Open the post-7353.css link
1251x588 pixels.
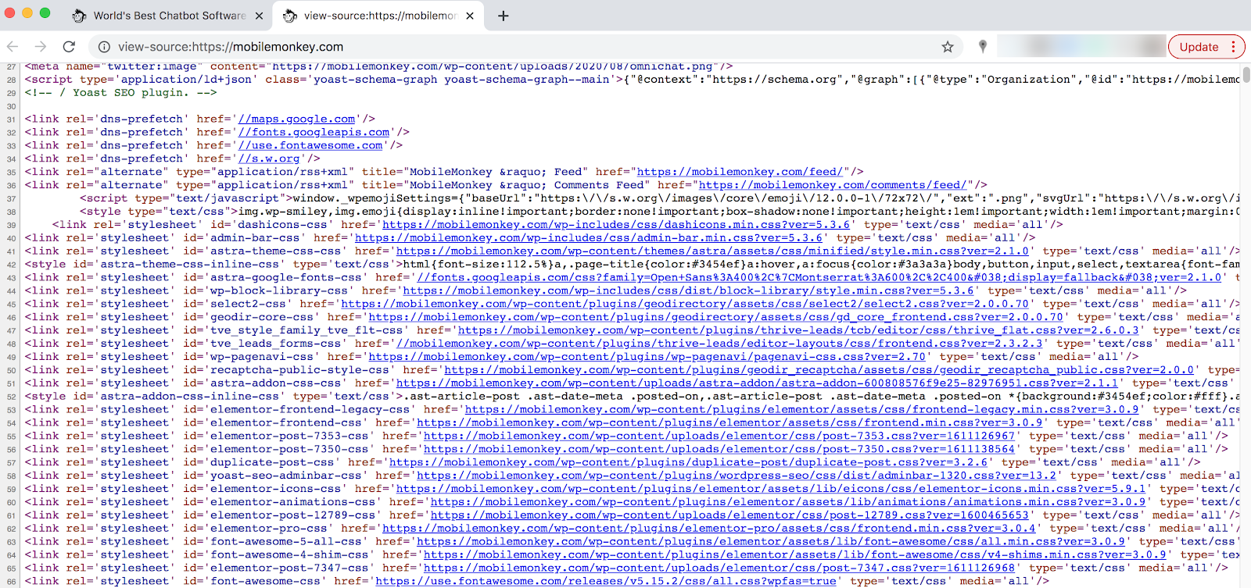click(719, 437)
